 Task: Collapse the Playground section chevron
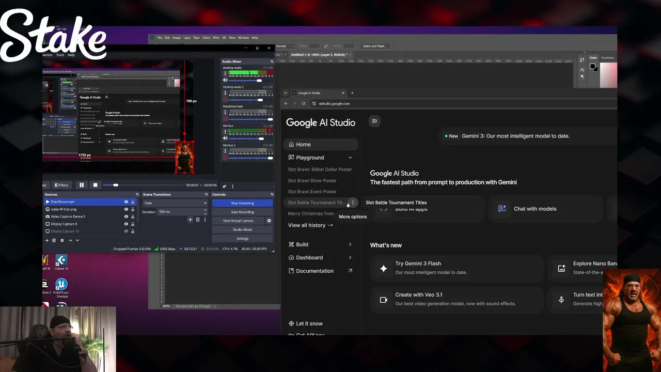coord(350,158)
